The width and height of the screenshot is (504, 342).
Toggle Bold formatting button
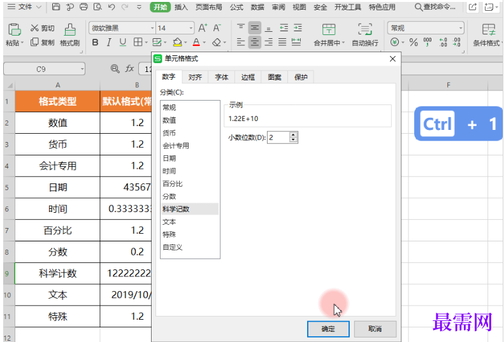coord(96,43)
